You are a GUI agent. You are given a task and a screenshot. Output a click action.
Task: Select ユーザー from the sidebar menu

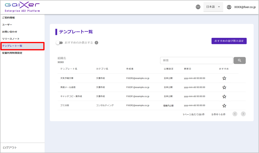pyautogui.click(x=7, y=25)
